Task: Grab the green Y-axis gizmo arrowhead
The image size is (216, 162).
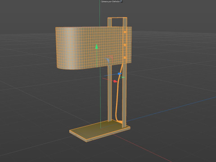Action: (97, 46)
